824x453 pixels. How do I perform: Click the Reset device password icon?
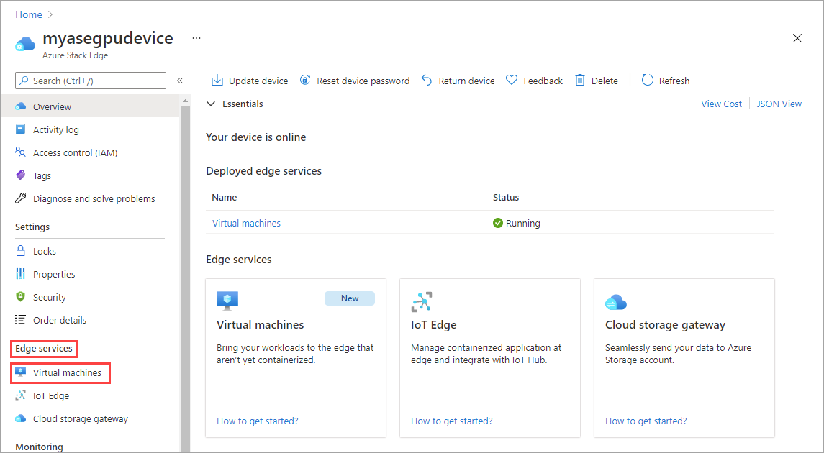coord(305,81)
